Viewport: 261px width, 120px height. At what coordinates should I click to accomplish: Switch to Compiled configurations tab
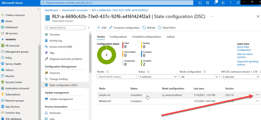pyautogui.click(x=147, y=37)
